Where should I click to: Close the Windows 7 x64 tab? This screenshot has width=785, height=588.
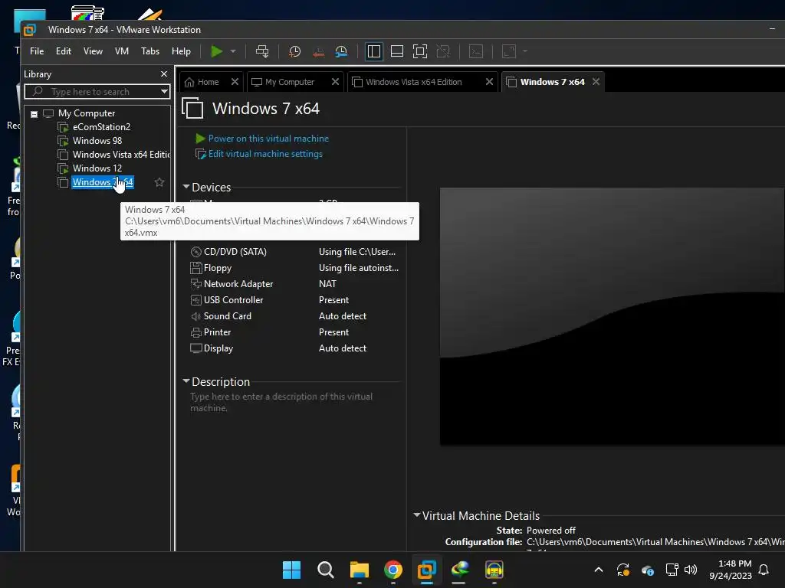point(596,81)
